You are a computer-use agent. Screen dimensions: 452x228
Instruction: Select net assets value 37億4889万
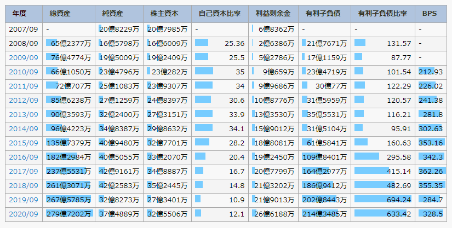click(119, 214)
